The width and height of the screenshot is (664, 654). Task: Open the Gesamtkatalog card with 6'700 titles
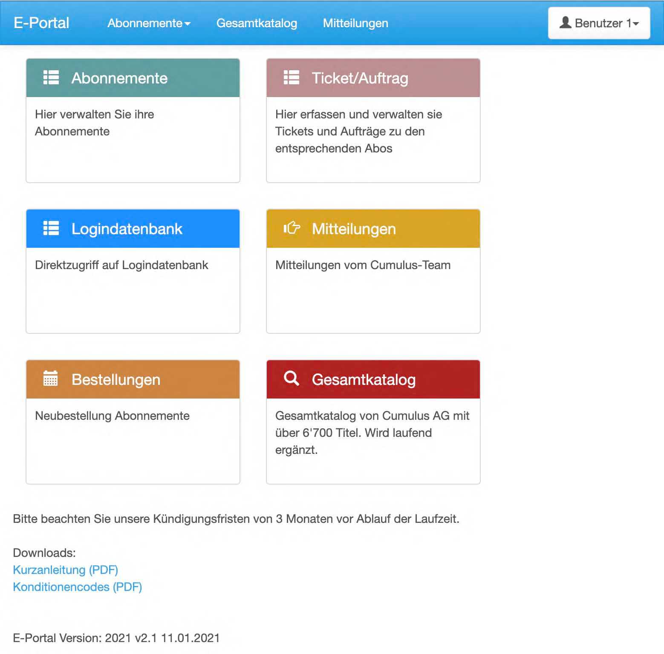pyautogui.click(x=373, y=422)
